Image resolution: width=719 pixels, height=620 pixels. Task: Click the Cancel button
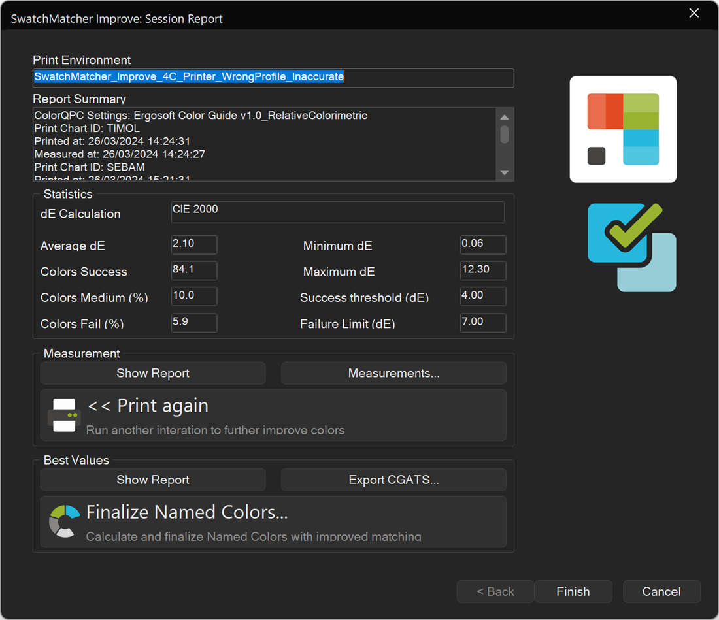(x=661, y=592)
